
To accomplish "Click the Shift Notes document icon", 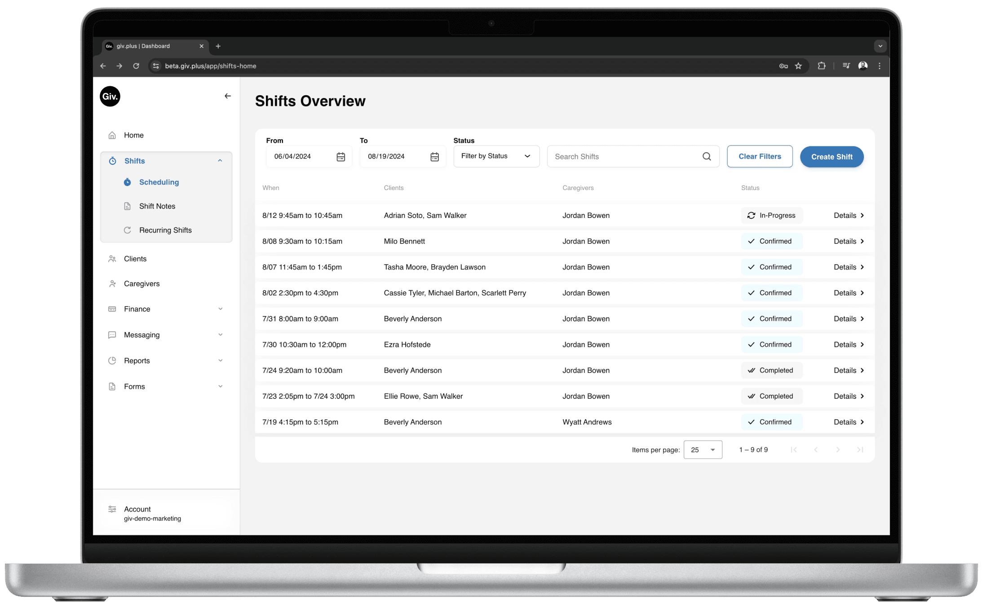I will [x=128, y=206].
